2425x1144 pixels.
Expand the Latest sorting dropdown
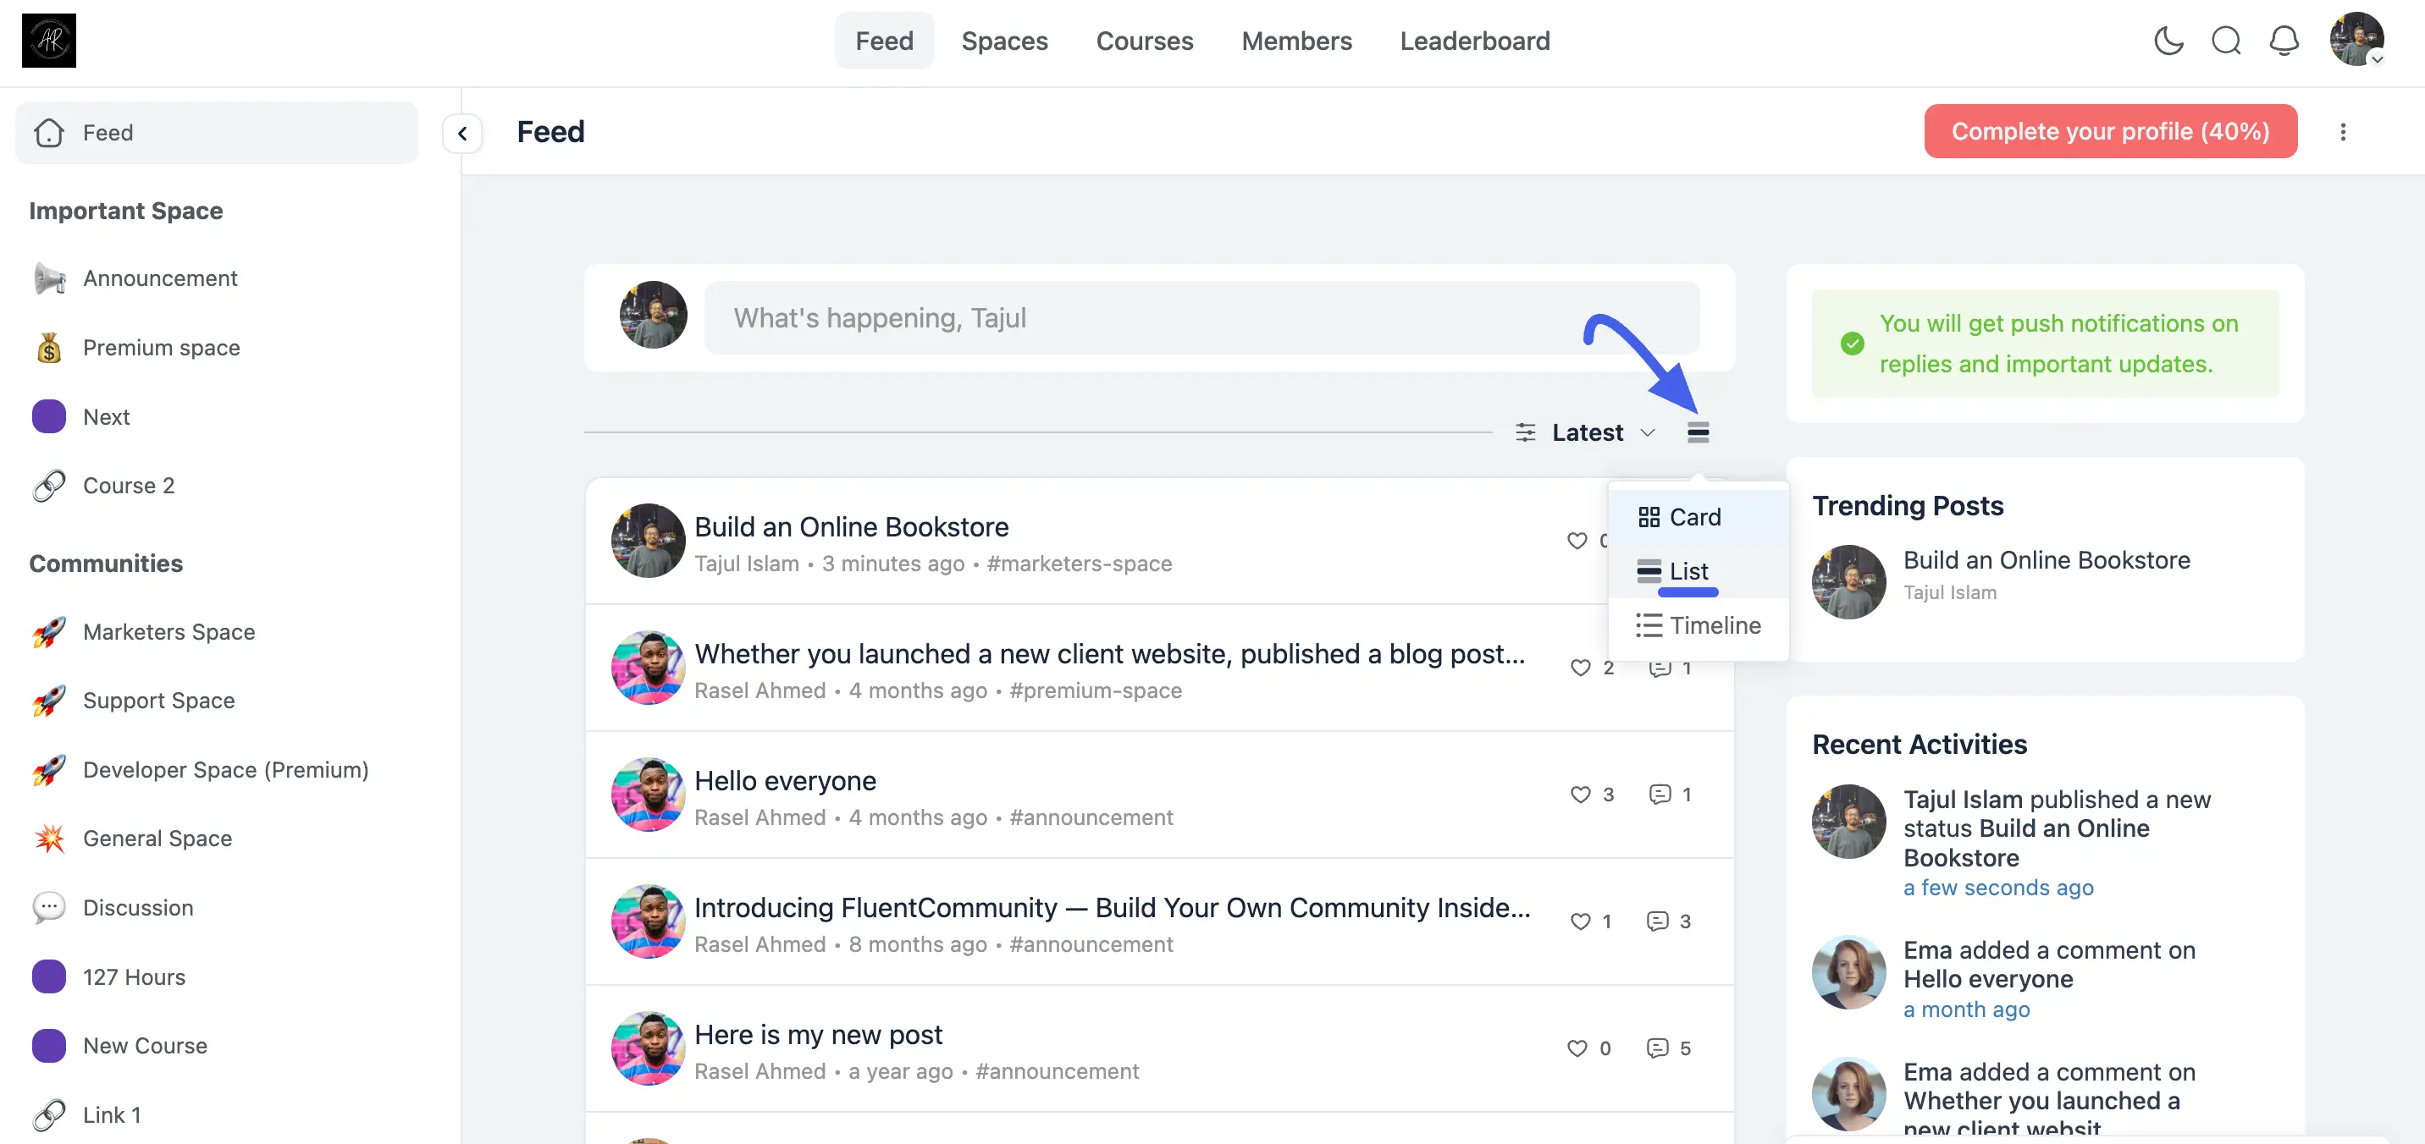tap(1603, 432)
